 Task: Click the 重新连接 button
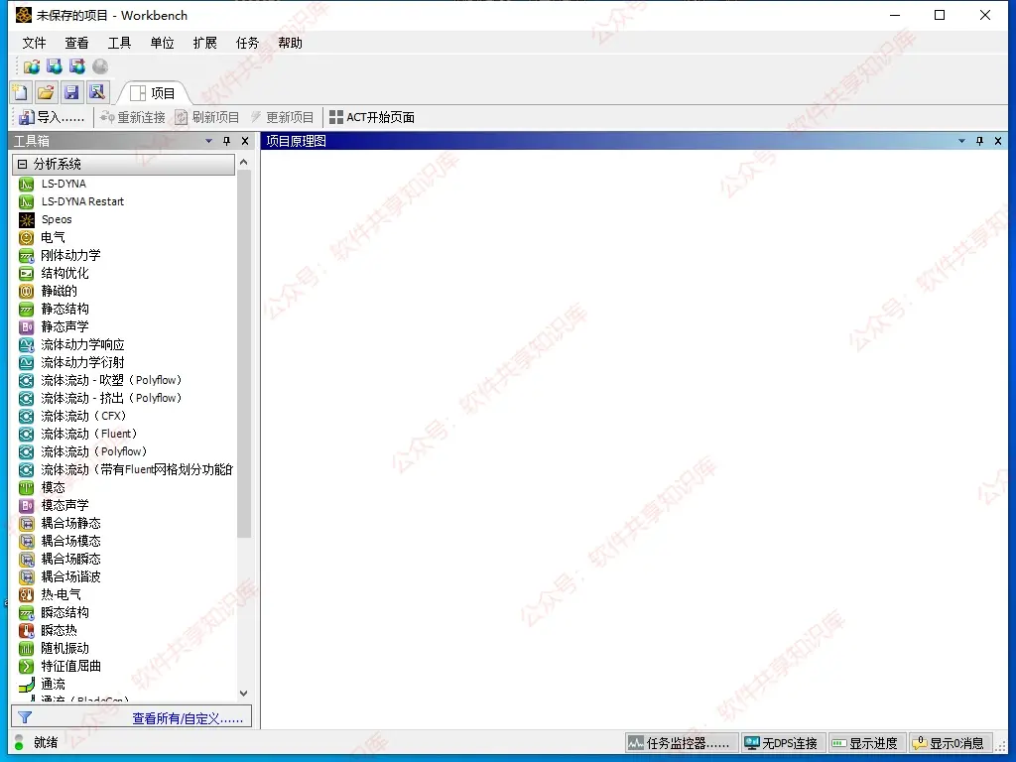click(133, 117)
